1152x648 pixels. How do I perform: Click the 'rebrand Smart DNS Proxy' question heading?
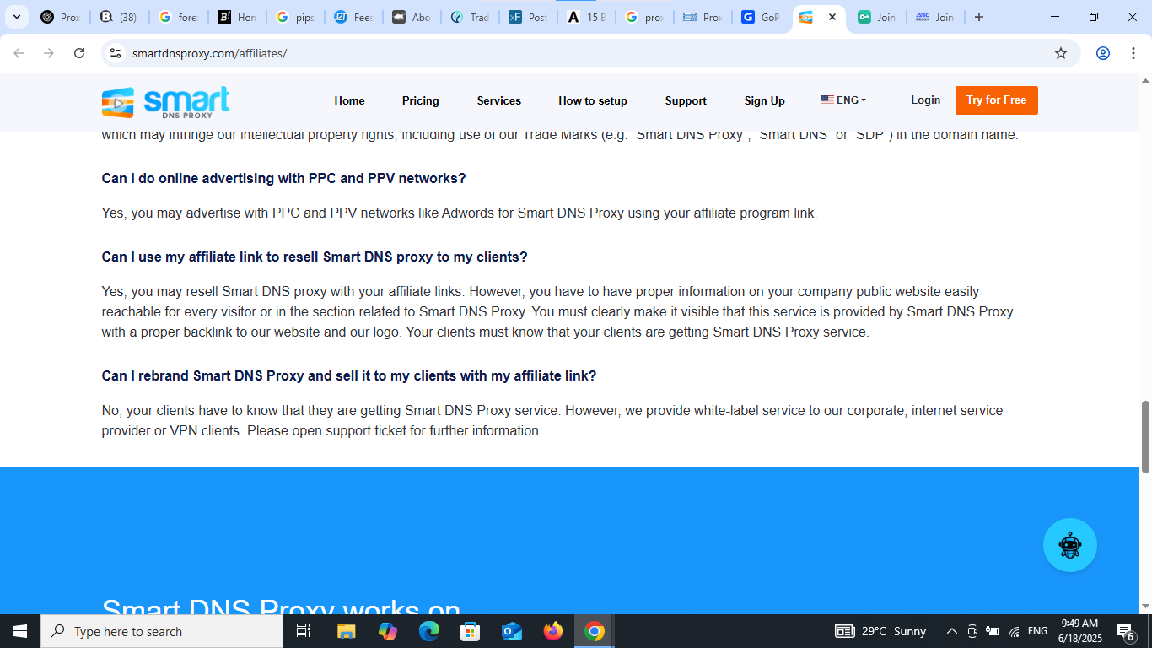pyautogui.click(x=349, y=376)
